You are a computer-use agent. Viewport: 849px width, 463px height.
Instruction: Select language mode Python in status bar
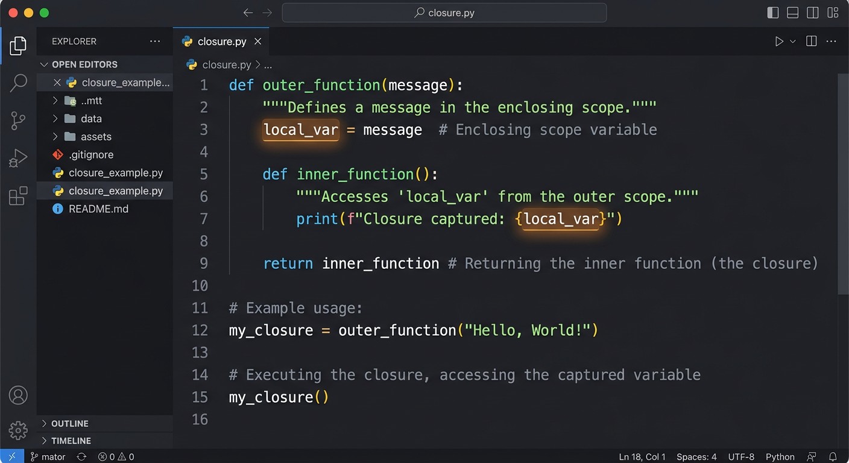tap(780, 456)
